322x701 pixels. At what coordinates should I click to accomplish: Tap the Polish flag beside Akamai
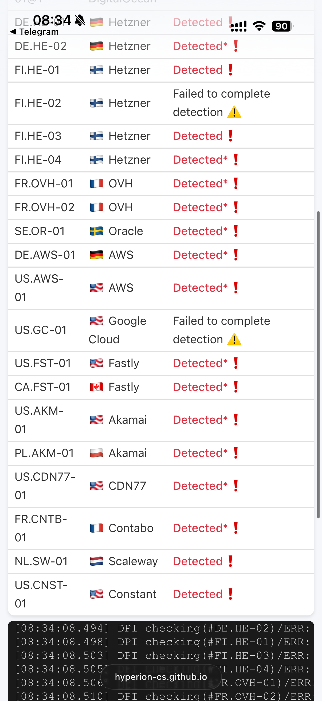pos(96,453)
